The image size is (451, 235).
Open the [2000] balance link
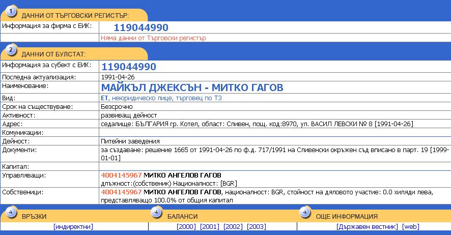[x=186, y=227]
